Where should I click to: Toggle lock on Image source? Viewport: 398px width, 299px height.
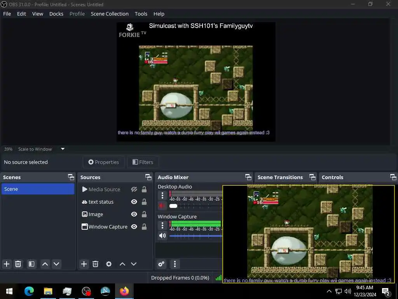pyautogui.click(x=144, y=215)
